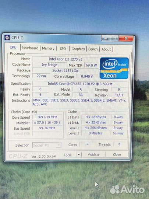Click the Validate button

tap(94, 155)
